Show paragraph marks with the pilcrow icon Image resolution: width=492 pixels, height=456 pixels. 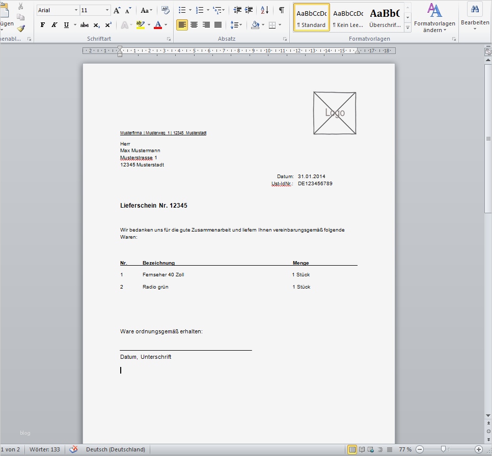coord(281,10)
